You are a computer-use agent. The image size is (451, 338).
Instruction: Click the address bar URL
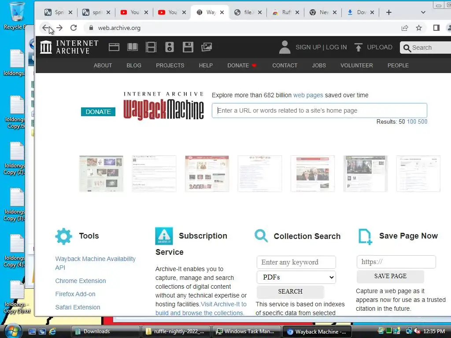(x=119, y=28)
